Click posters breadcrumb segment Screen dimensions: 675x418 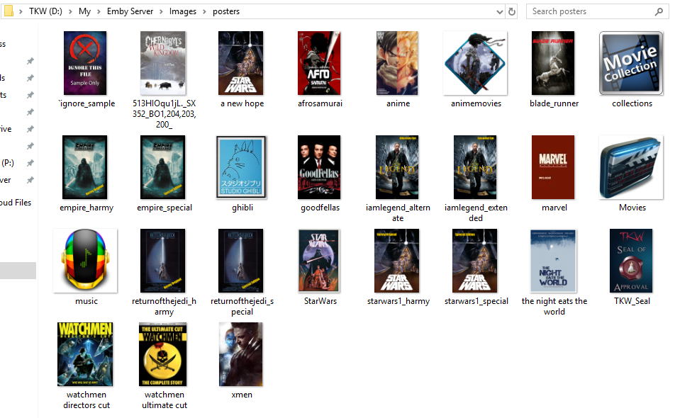226,11
